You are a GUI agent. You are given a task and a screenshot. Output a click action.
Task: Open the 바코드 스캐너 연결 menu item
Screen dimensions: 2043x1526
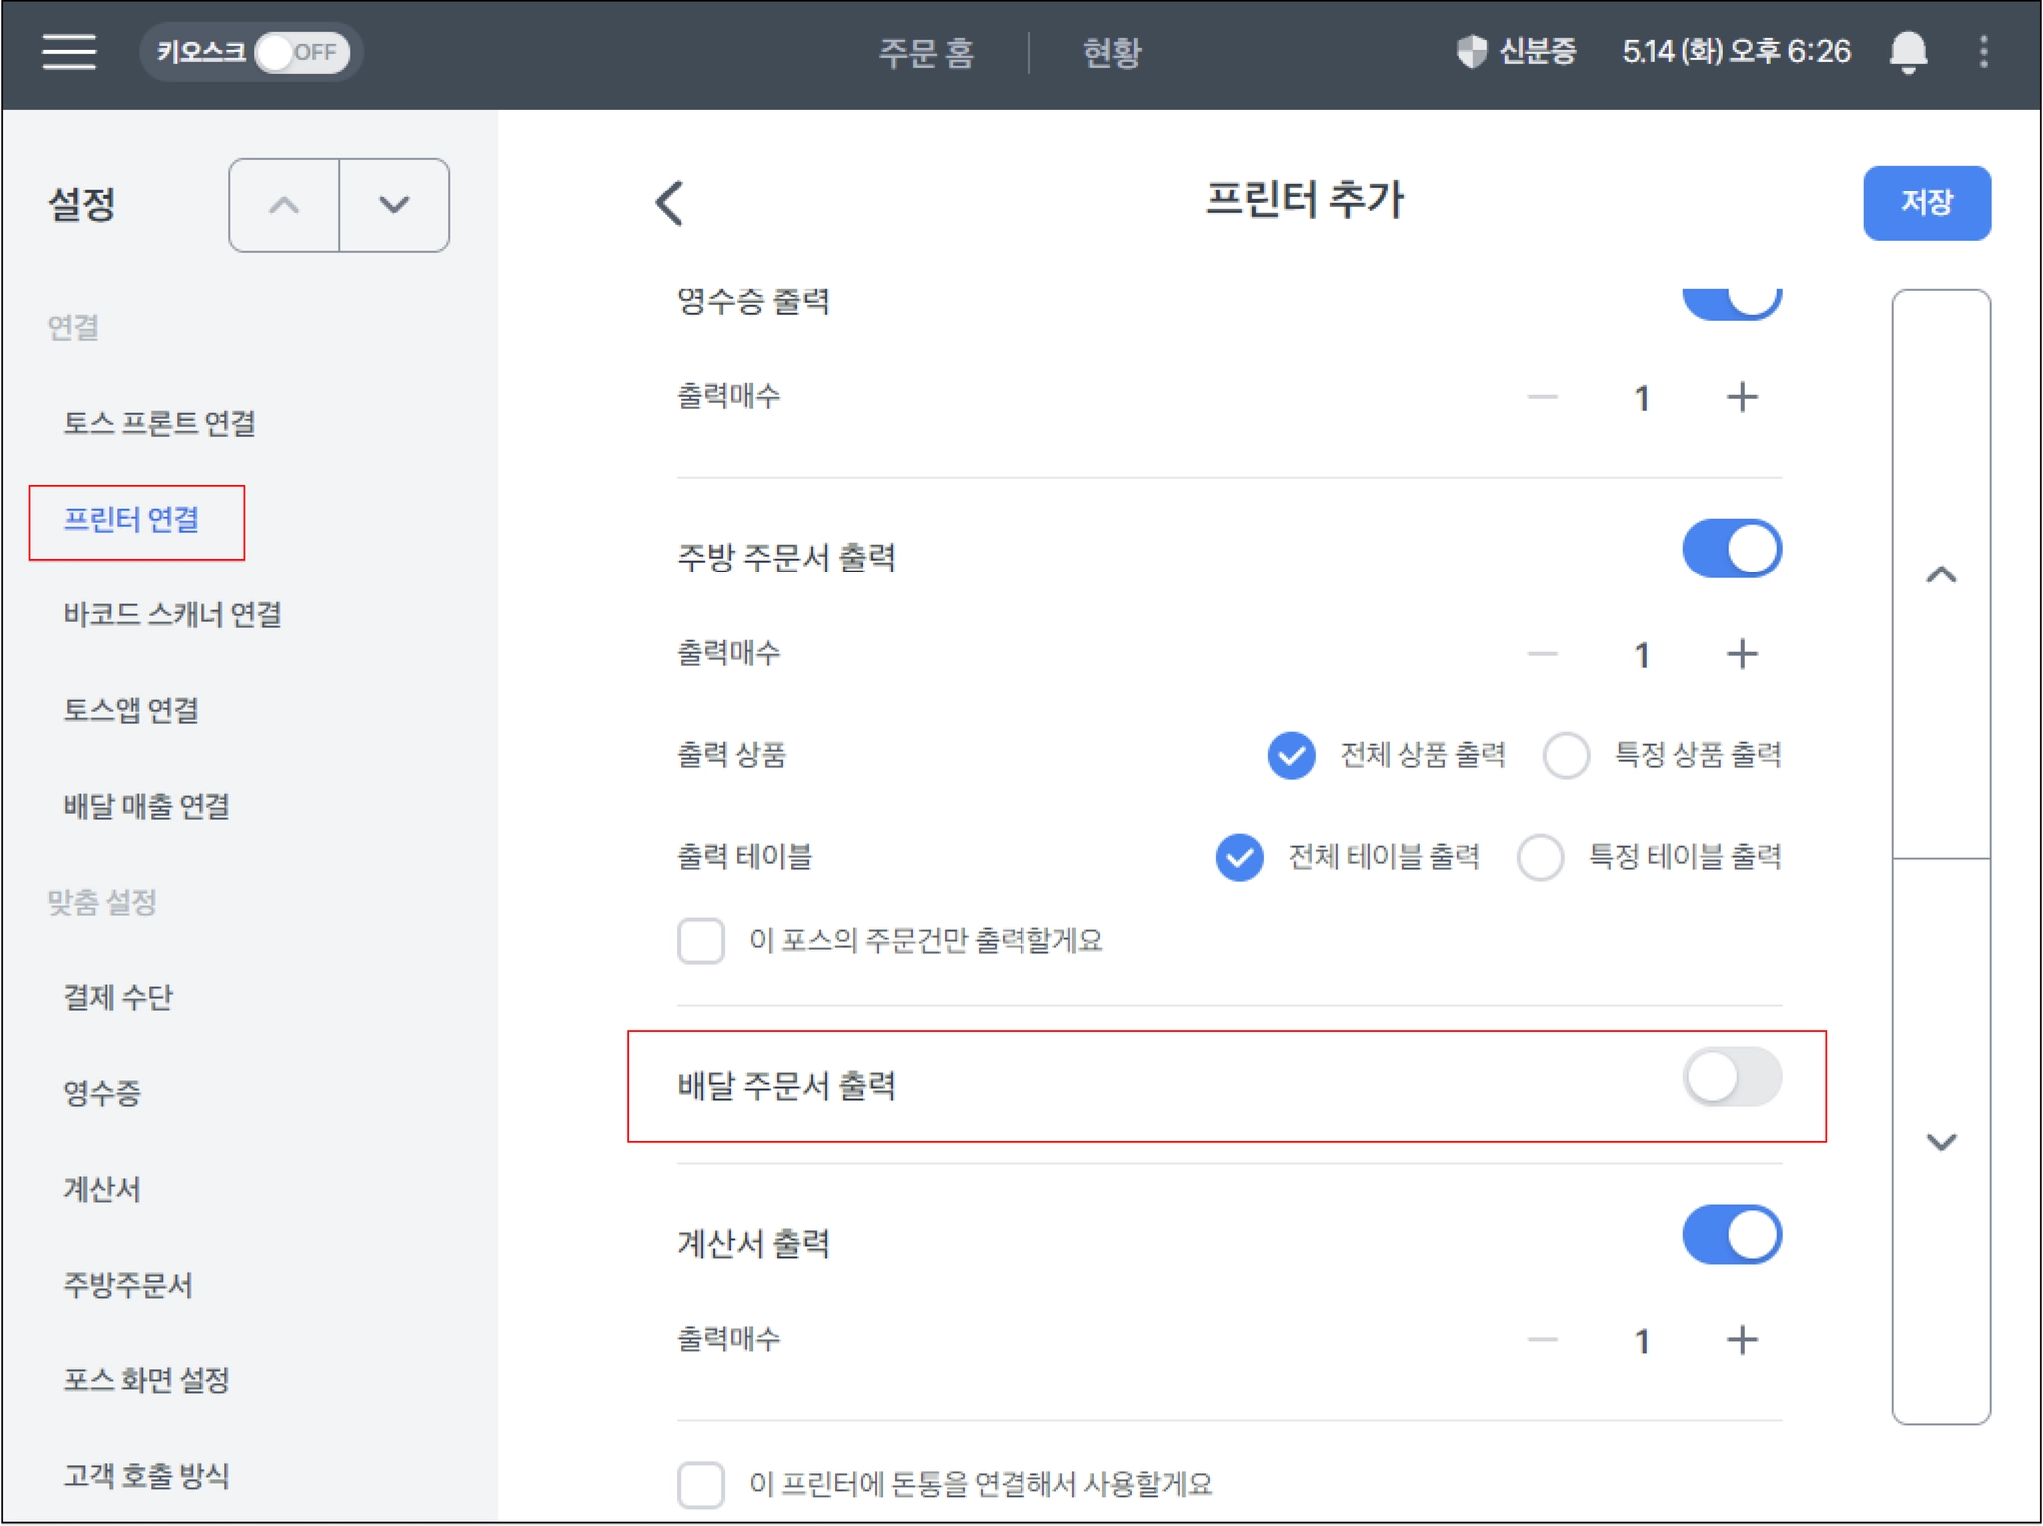[172, 614]
